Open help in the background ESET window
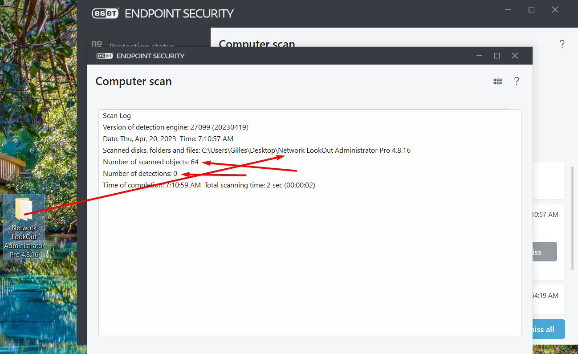Image resolution: width=578 pixels, height=354 pixels. (562, 44)
